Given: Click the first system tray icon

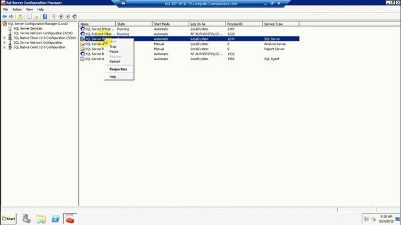Looking at the screenshot, I should 366,219.
